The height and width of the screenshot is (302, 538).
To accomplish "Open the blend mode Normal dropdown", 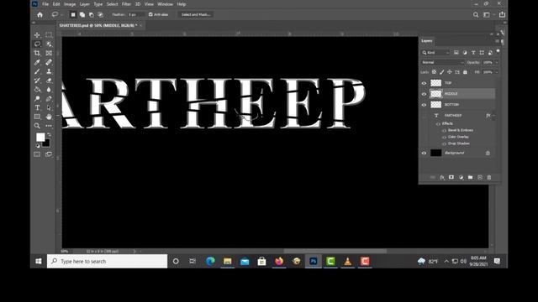I will click(443, 62).
